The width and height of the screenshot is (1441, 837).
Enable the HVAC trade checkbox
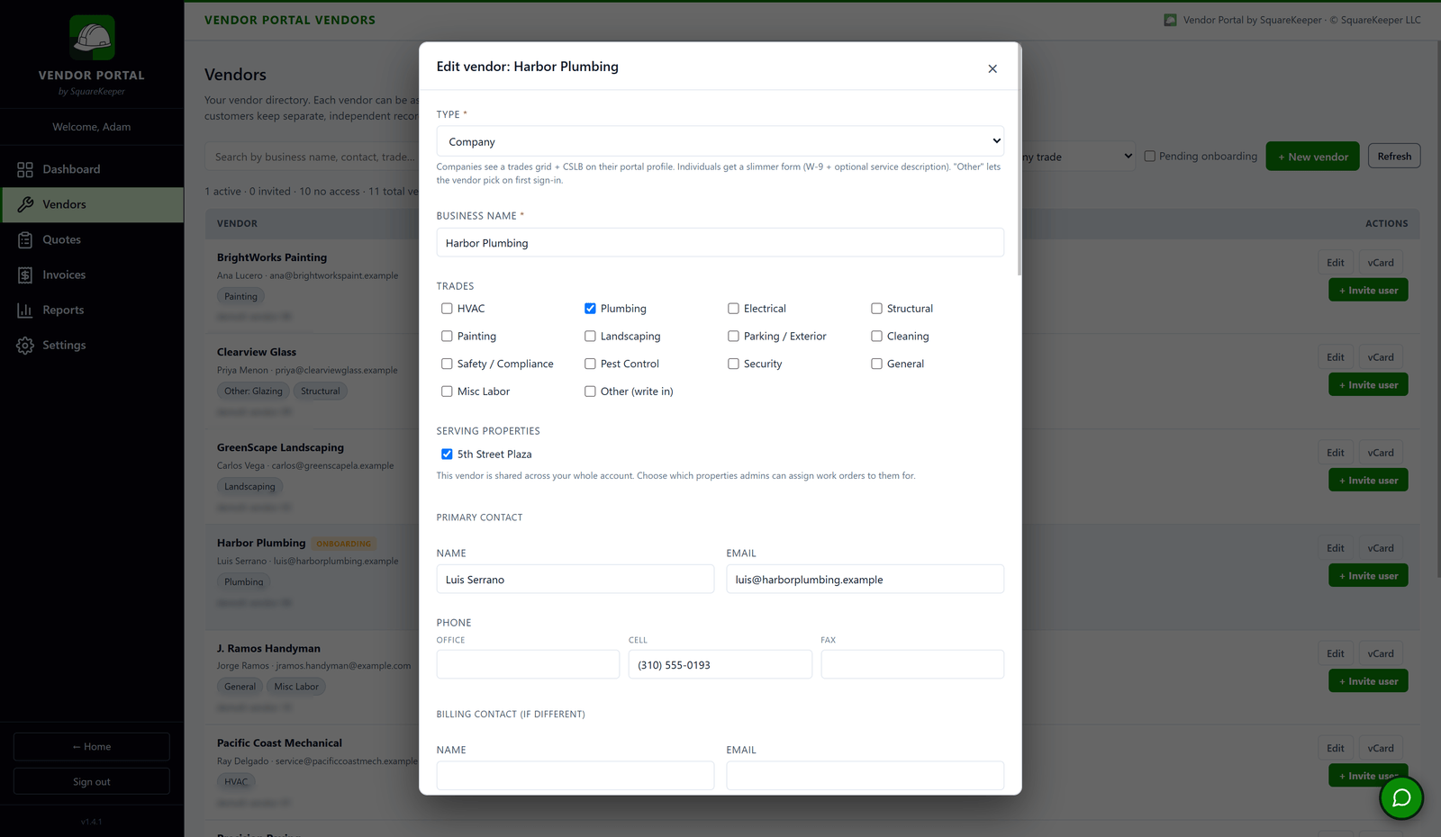tap(447, 309)
